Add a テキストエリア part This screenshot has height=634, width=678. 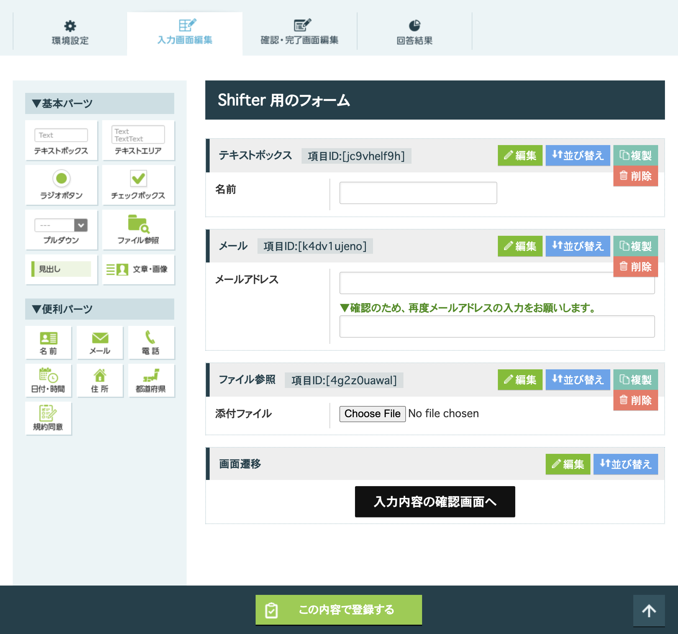pos(138,140)
